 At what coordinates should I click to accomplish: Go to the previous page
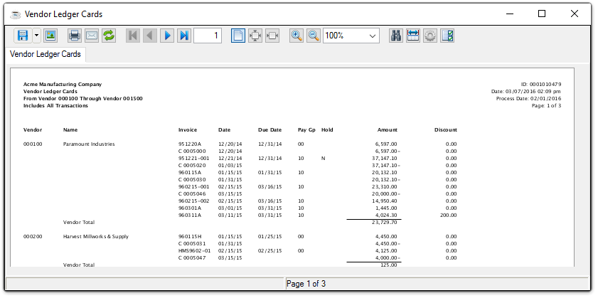(150, 36)
